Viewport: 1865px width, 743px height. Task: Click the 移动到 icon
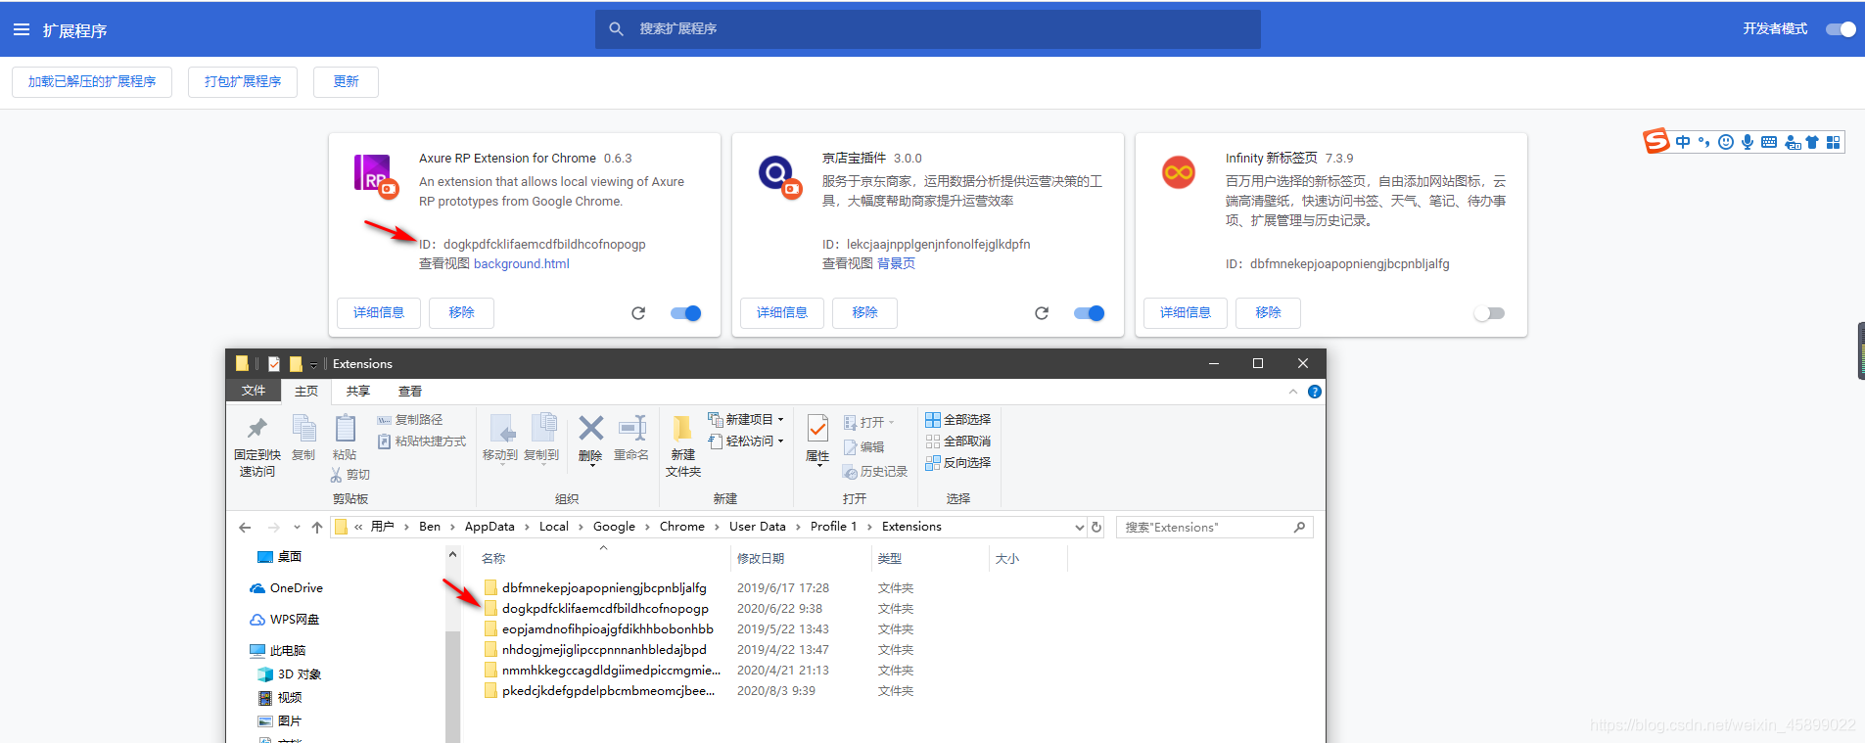click(501, 428)
